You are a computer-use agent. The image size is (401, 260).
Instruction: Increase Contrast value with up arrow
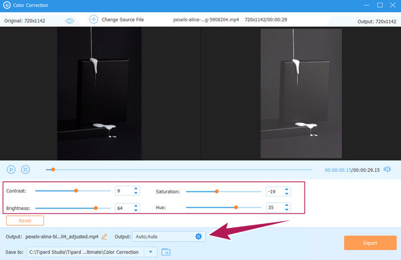(x=136, y=188)
